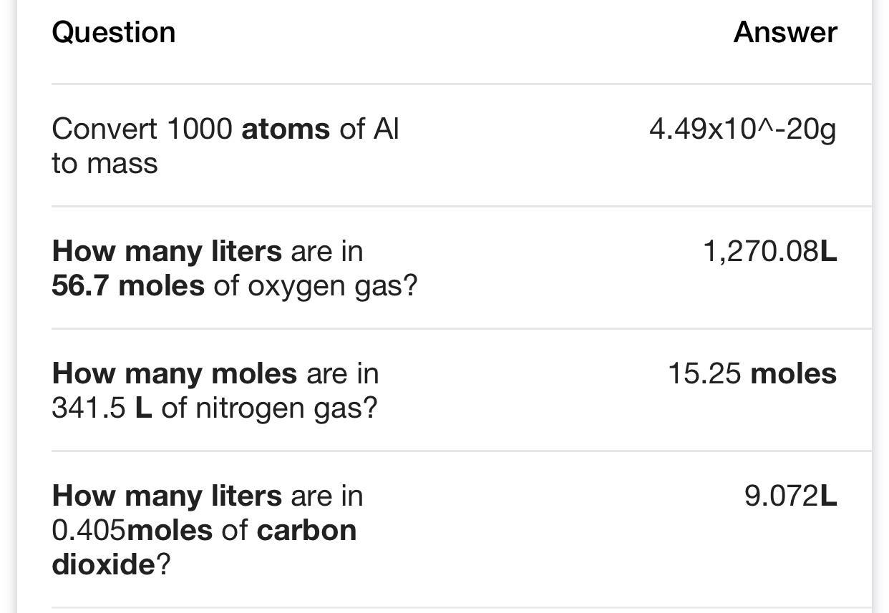Select the 56.7 moles bold text
This screenshot has height=613, width=889.
tap(128, 286)
